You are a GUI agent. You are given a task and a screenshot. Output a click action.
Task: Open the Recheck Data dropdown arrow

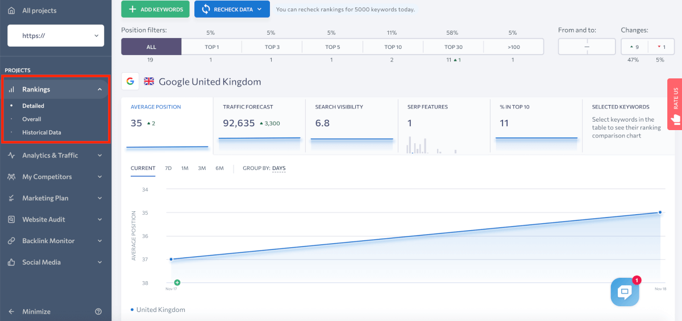pyautogui.click(x=260, y=10)
